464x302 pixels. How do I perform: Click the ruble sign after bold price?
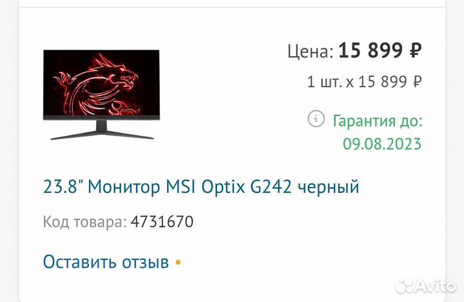415,50
